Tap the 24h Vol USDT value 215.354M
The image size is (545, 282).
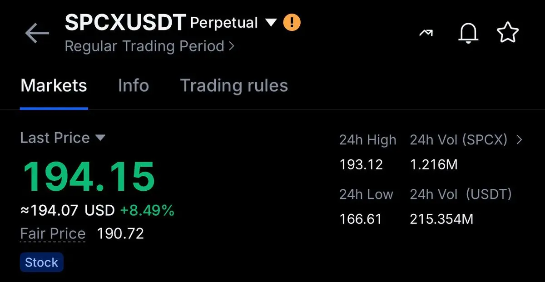441,219
